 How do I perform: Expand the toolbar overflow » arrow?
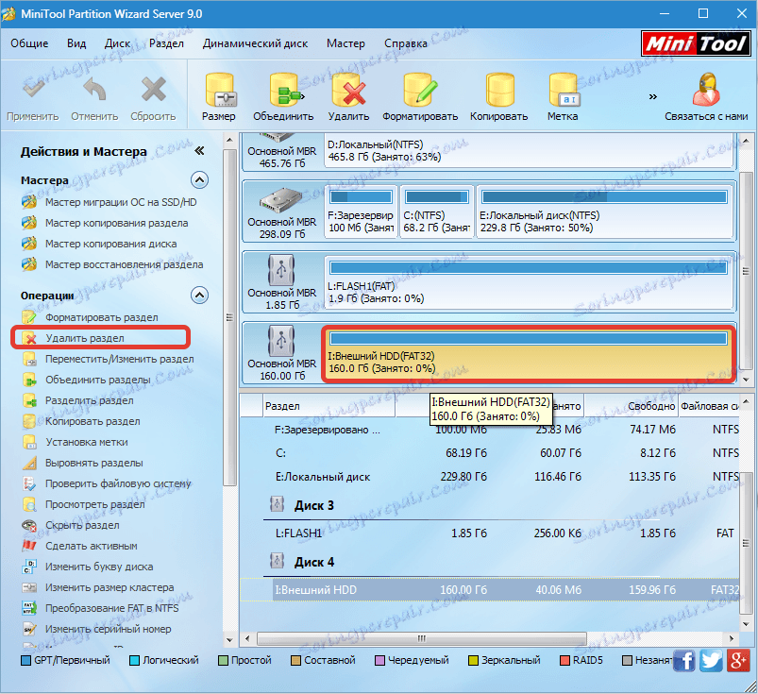pos(652,96)
